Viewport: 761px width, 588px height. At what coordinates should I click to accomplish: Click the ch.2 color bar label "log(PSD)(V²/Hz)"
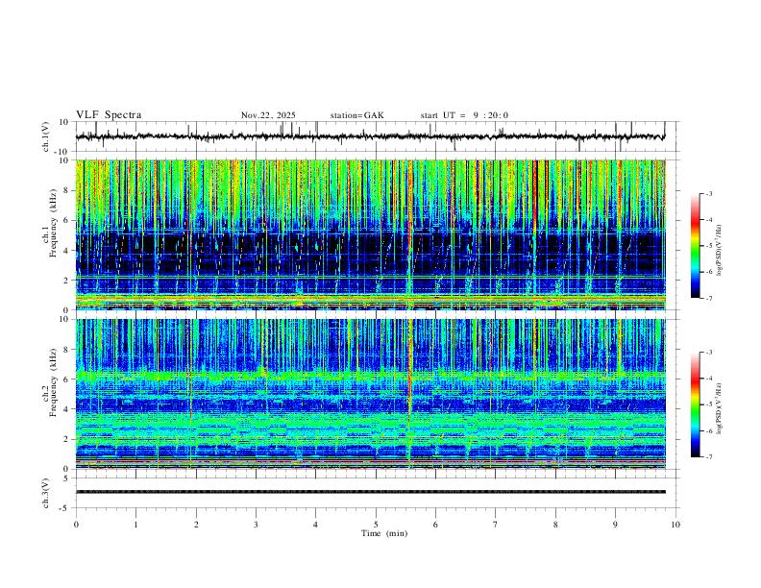pos(720,408)
